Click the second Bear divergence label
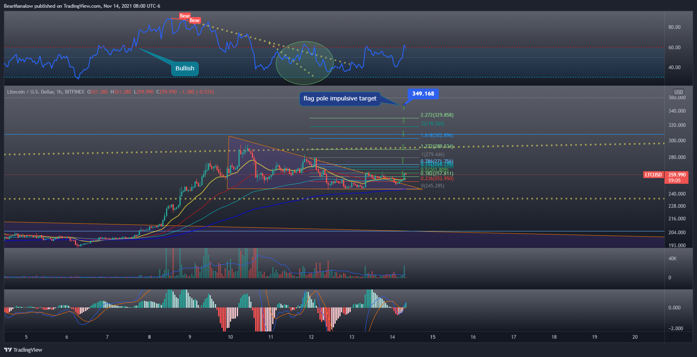This screenshot has width=697, height=357. click(195, 20)
